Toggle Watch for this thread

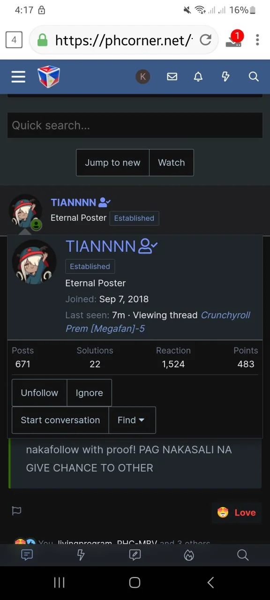pos(171,163)
